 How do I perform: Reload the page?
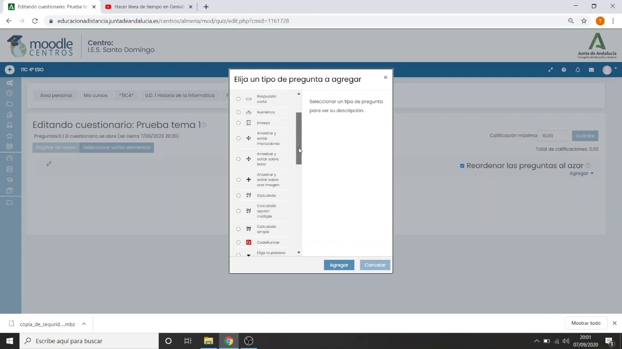coord(35,21)
